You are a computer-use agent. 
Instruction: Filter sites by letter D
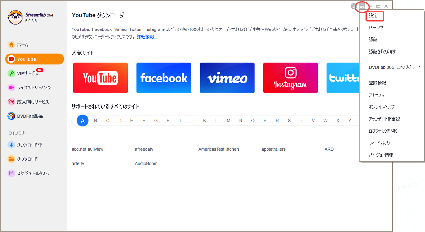tap(120, 121)
